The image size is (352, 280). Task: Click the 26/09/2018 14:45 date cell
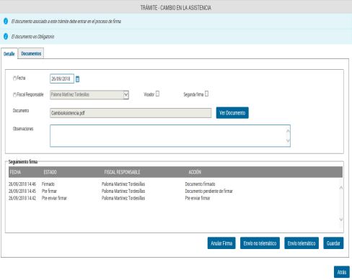(x=22, y=191)
